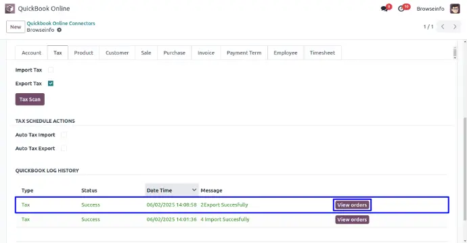Enable the Import Tax checkbox
The height and width of the screenshot is (243, 467).
pos(51,70)
